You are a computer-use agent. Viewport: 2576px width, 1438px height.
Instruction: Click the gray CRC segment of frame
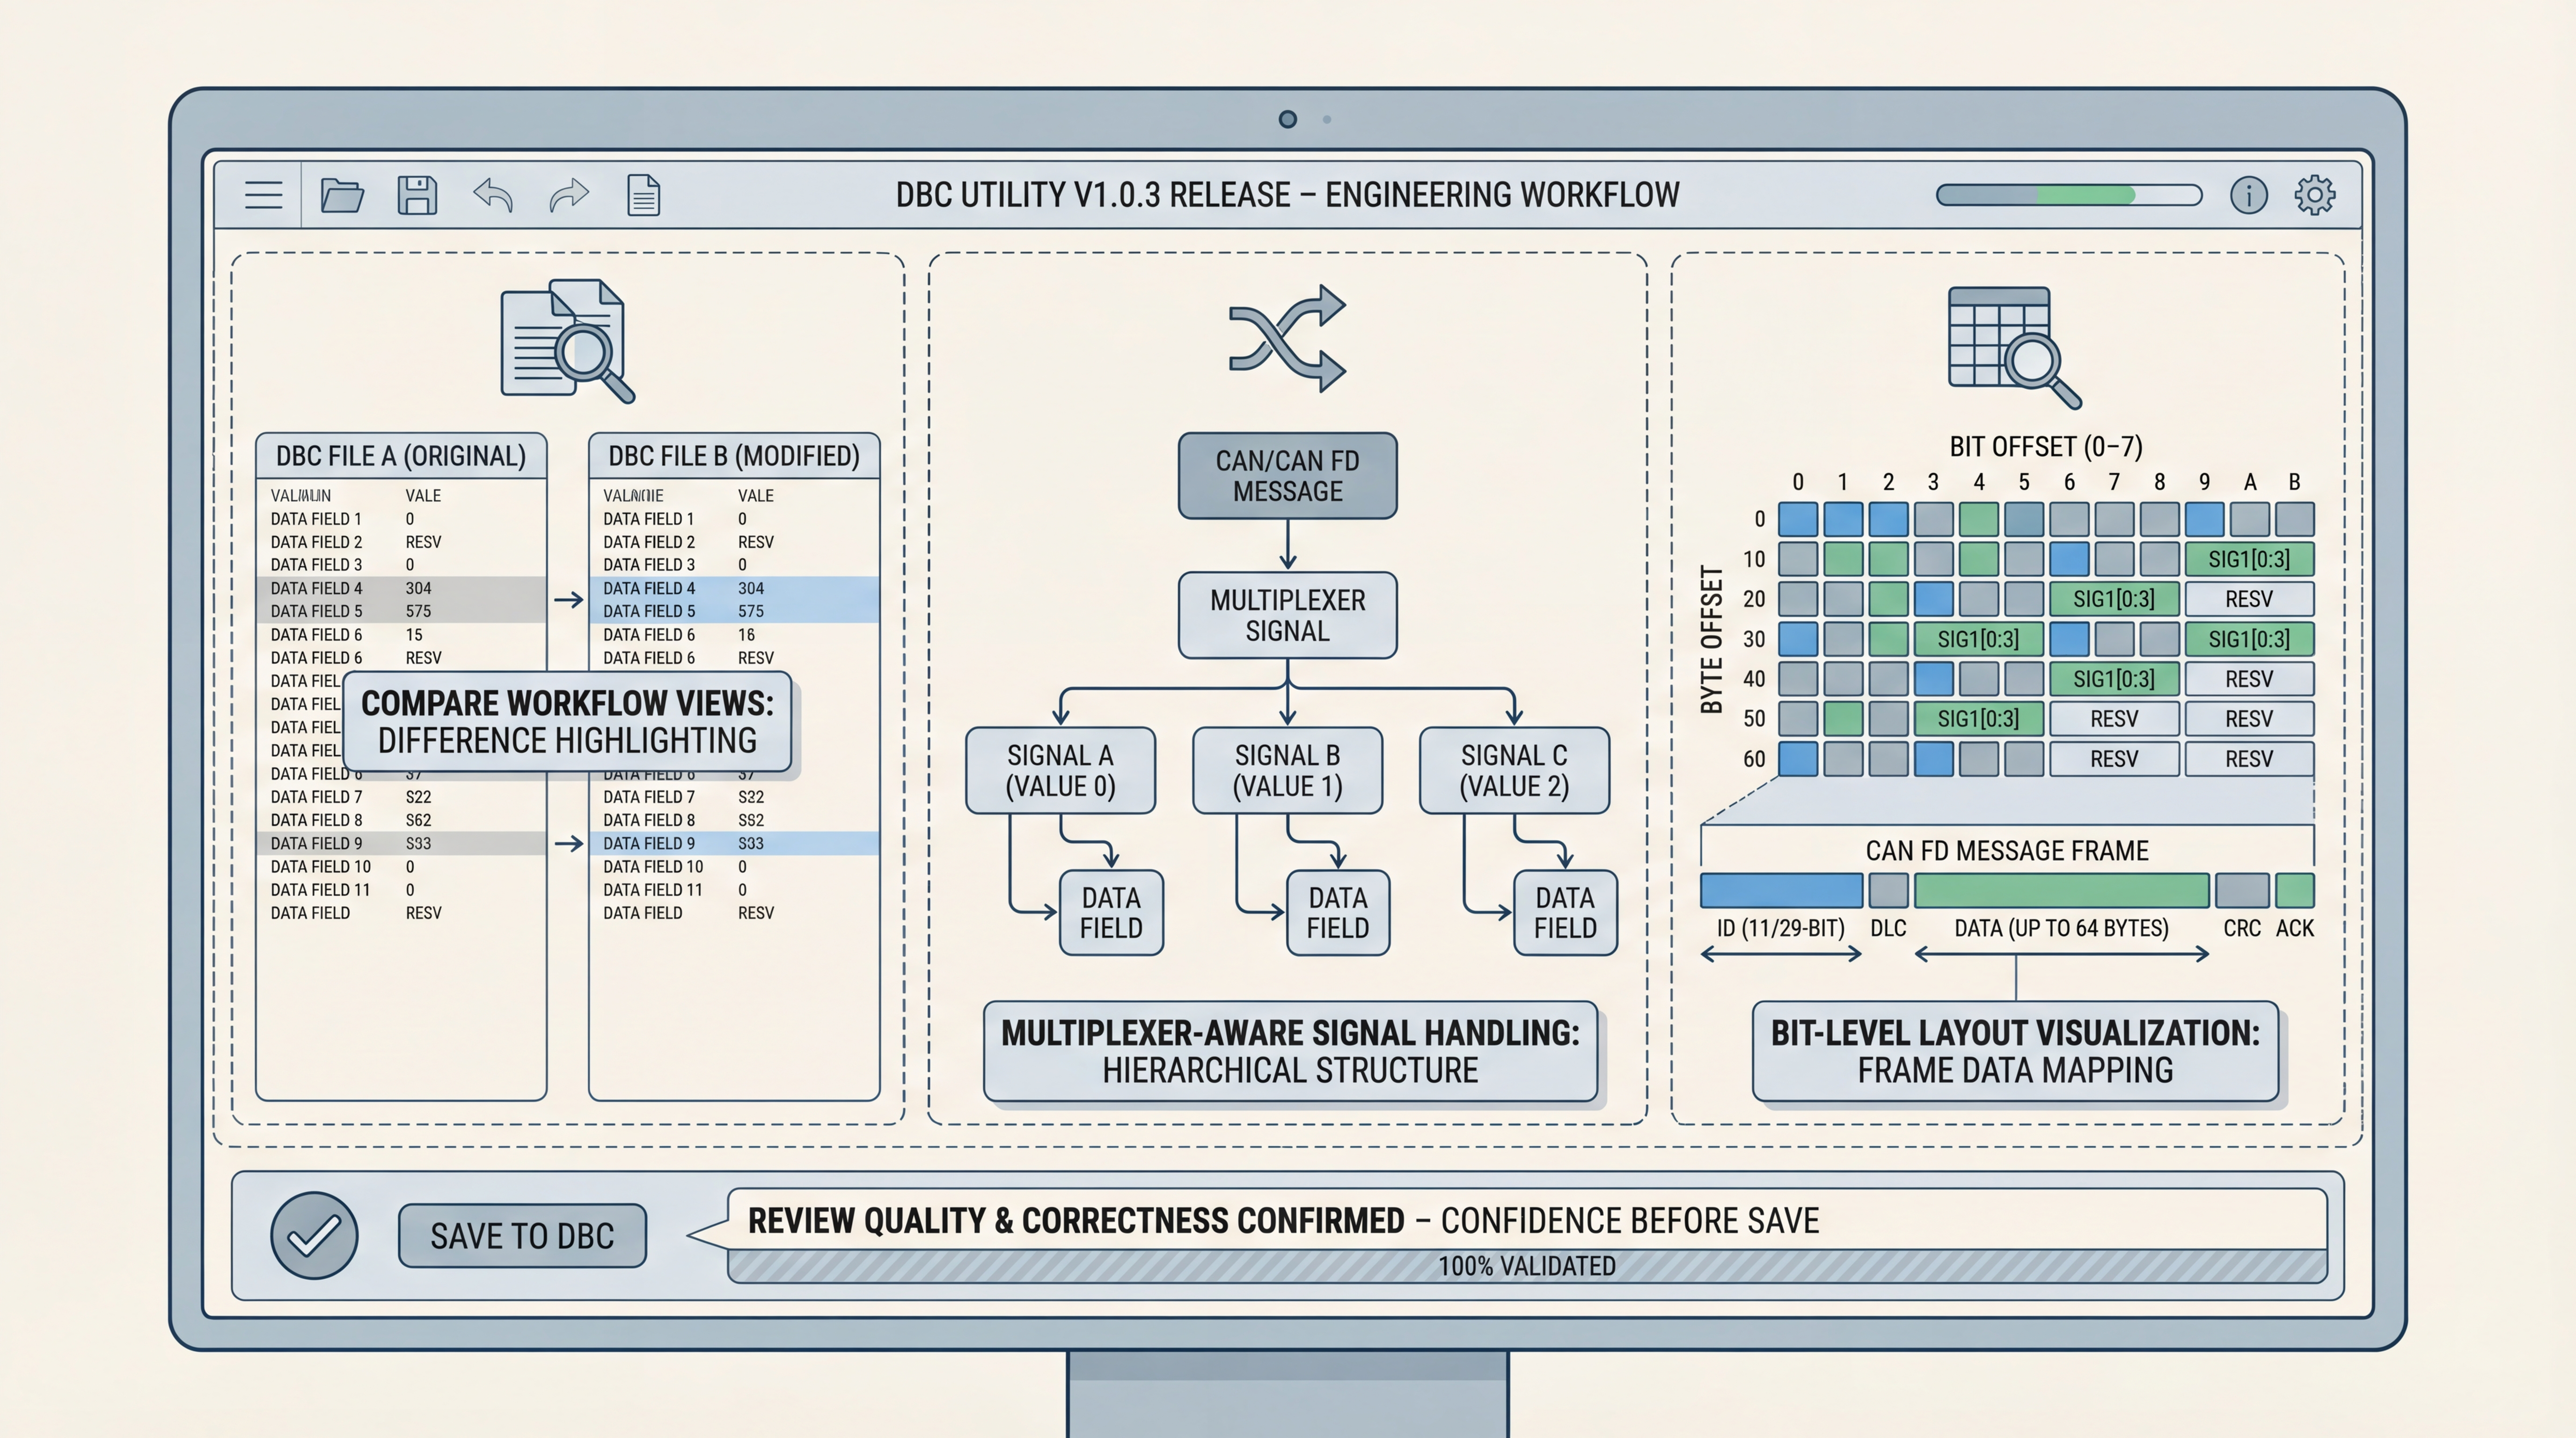coord(2242,890)
